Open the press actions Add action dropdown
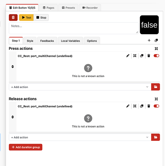 coord(80,87)
